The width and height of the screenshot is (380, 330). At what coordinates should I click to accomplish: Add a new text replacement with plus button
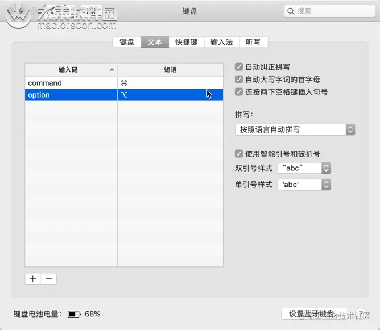[x=33, y=279]
